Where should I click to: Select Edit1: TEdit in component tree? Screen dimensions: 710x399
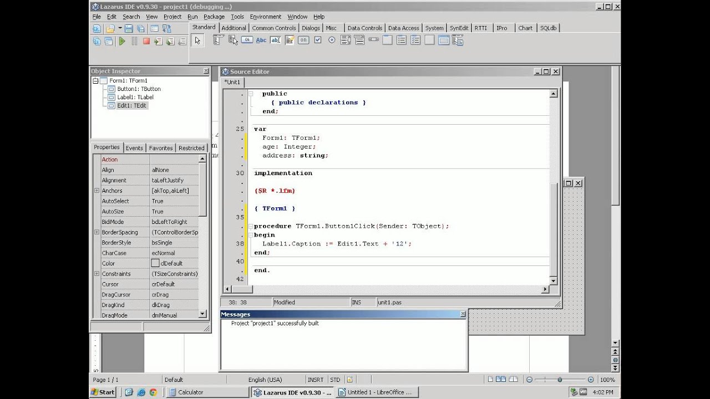point(132,105)
